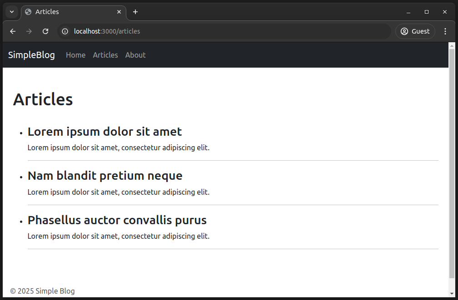This screenshot has height=300, width=458.
Task: Open Phasellus auctor convallis purus article
Action: pyautogui.click(x=117, y=220)
